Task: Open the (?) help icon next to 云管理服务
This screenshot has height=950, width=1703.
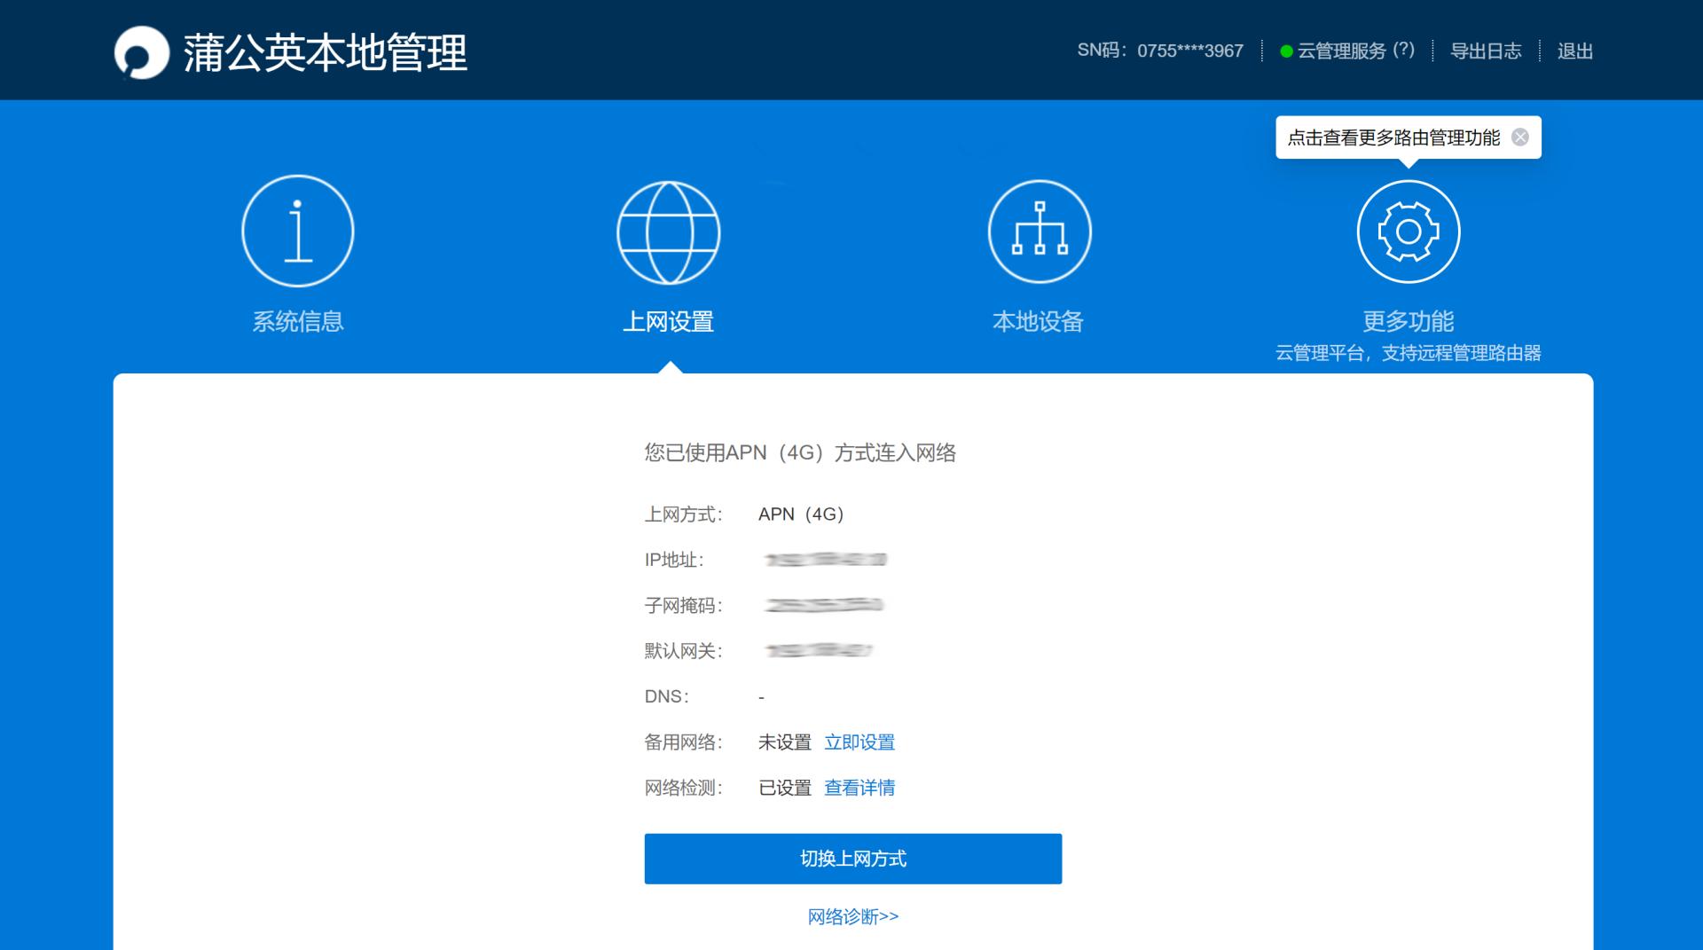Action: pos(1403,51)
